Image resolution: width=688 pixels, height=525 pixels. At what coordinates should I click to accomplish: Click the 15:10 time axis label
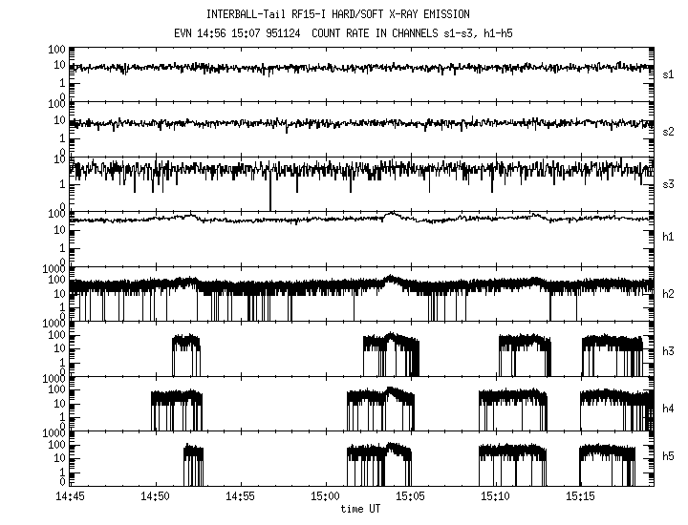pyautogui.click(x=495, y=496)
